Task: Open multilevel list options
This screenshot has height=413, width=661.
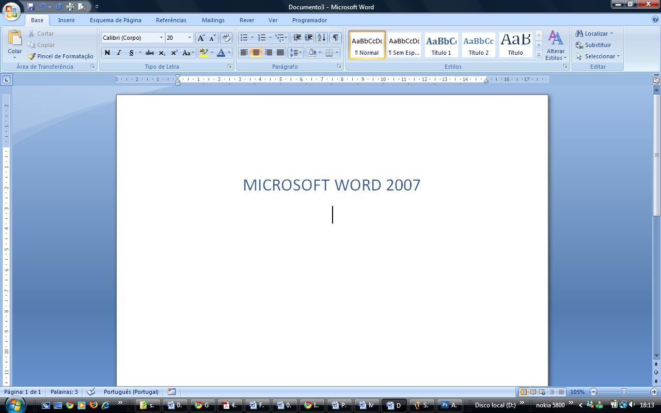Action: click(281, 38)
